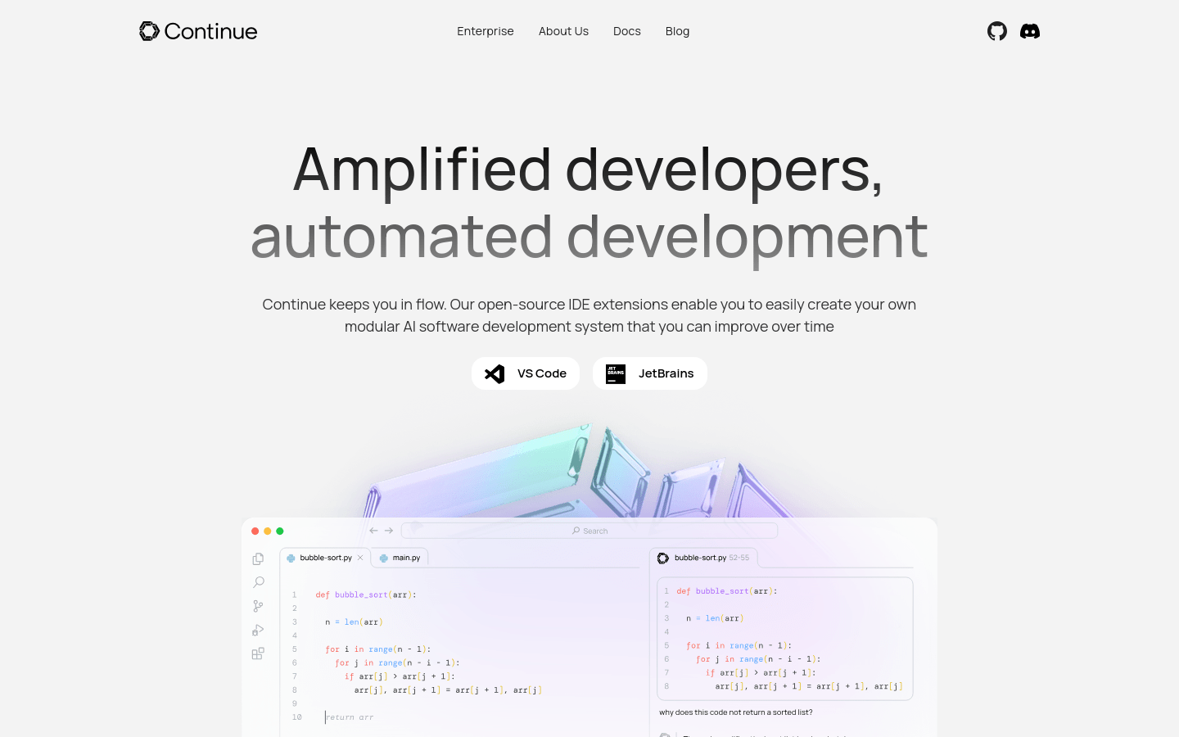Image resolution: width=1179 pixels, height=737 pixels.
Task: Go to the About Us page
Action: [563, 31]
